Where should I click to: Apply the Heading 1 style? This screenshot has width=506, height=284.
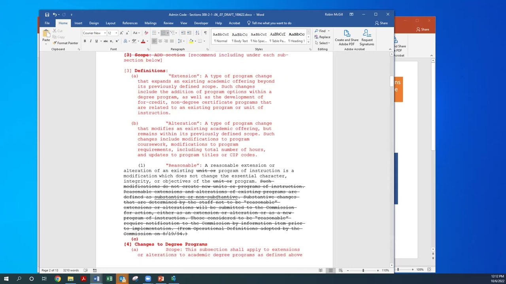click(x=297, y=37)
